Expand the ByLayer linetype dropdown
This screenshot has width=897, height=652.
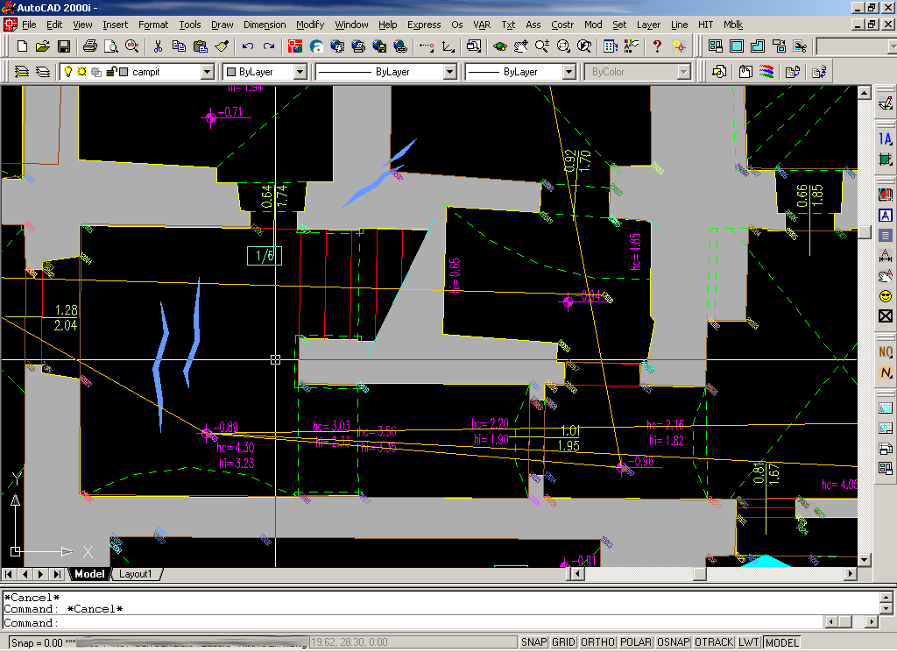pos(449,72)
